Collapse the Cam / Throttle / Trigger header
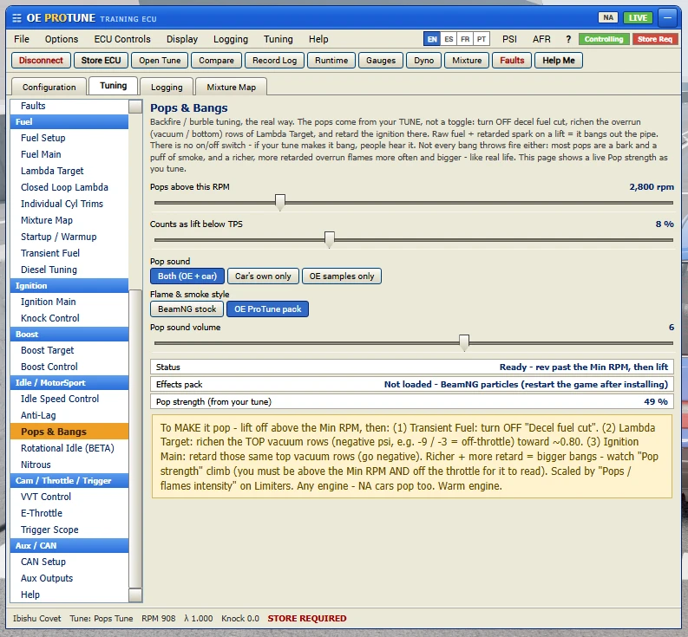The image size is (688, 637). point(69,480)
